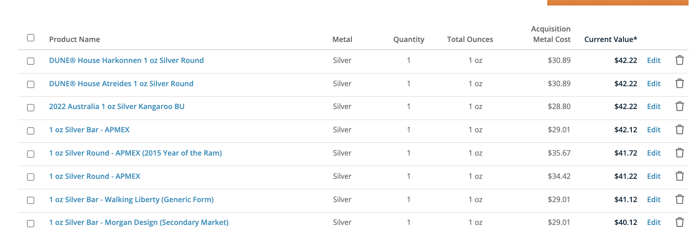
Task: Delete the 2015 Year of the Ram round
Action: (679, 153)
